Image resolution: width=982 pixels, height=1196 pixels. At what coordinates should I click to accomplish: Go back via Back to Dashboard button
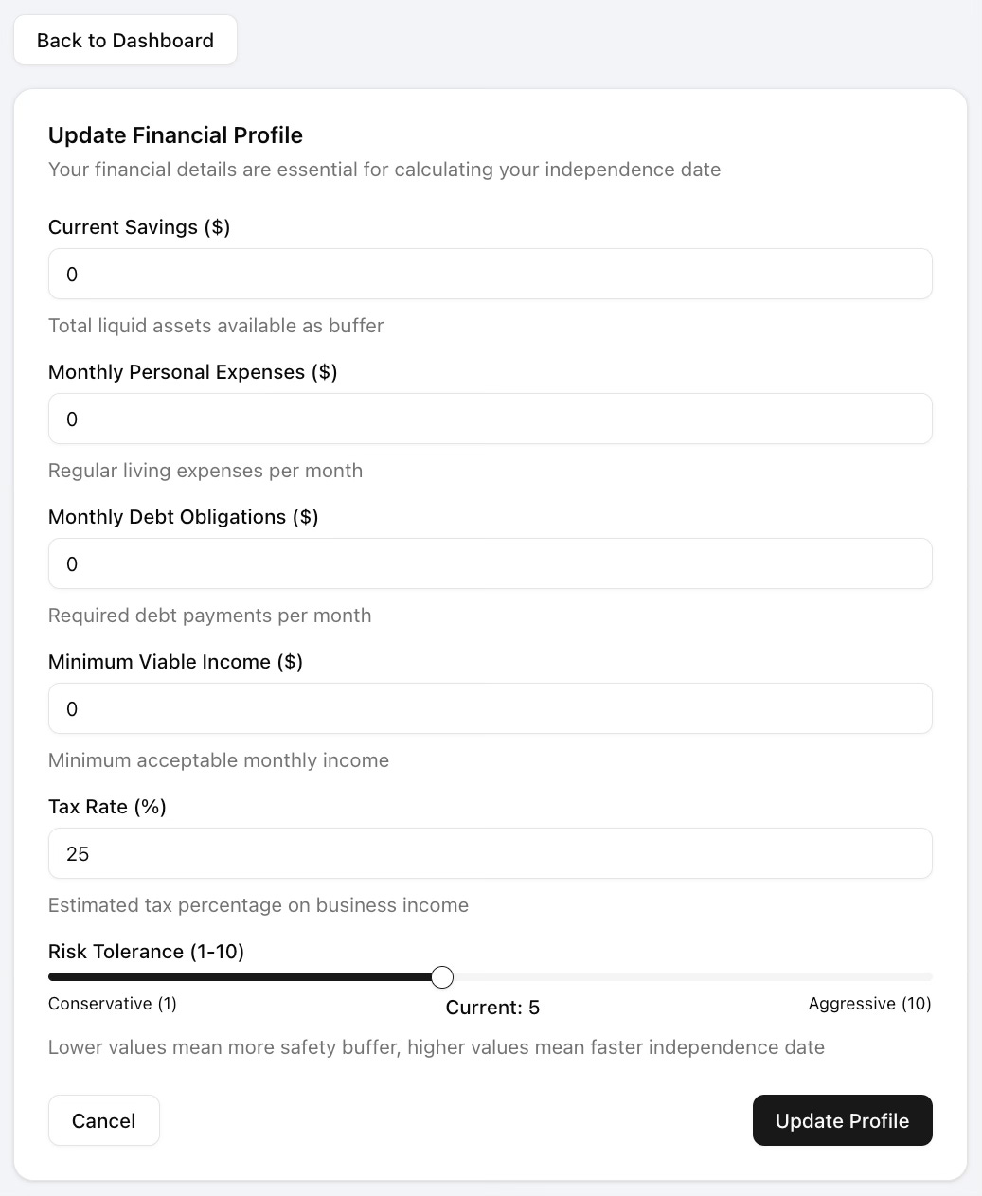coord(125,40)
